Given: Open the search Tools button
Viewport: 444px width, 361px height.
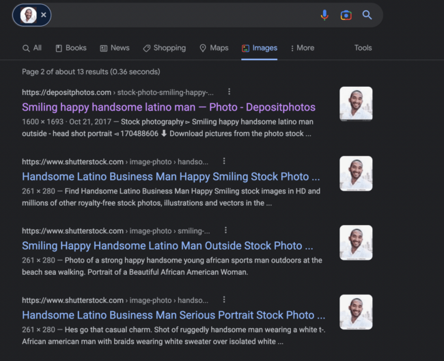Looking at the screenshot, I should tap(363, 48).
